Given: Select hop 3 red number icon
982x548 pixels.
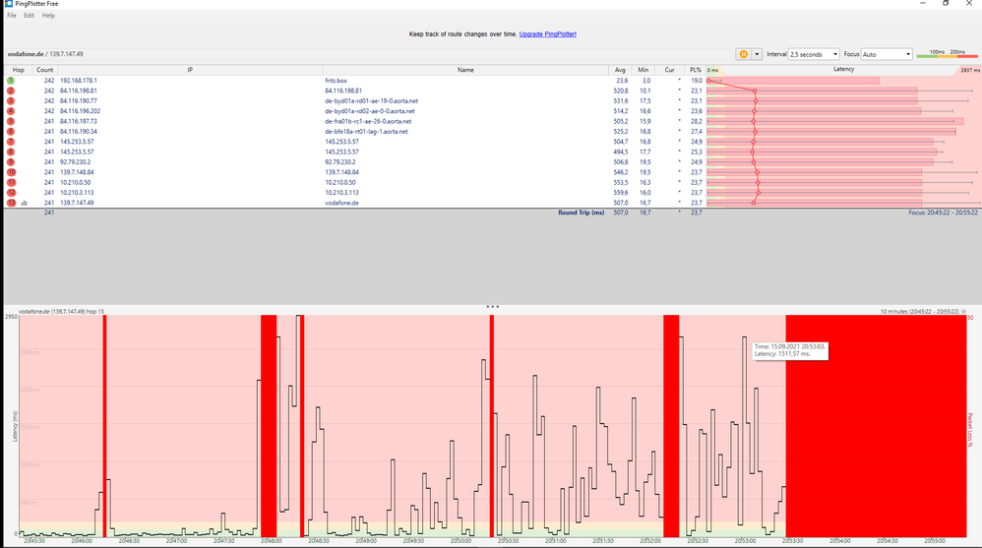Looking at the screenshot, I should tap(11, 100).
